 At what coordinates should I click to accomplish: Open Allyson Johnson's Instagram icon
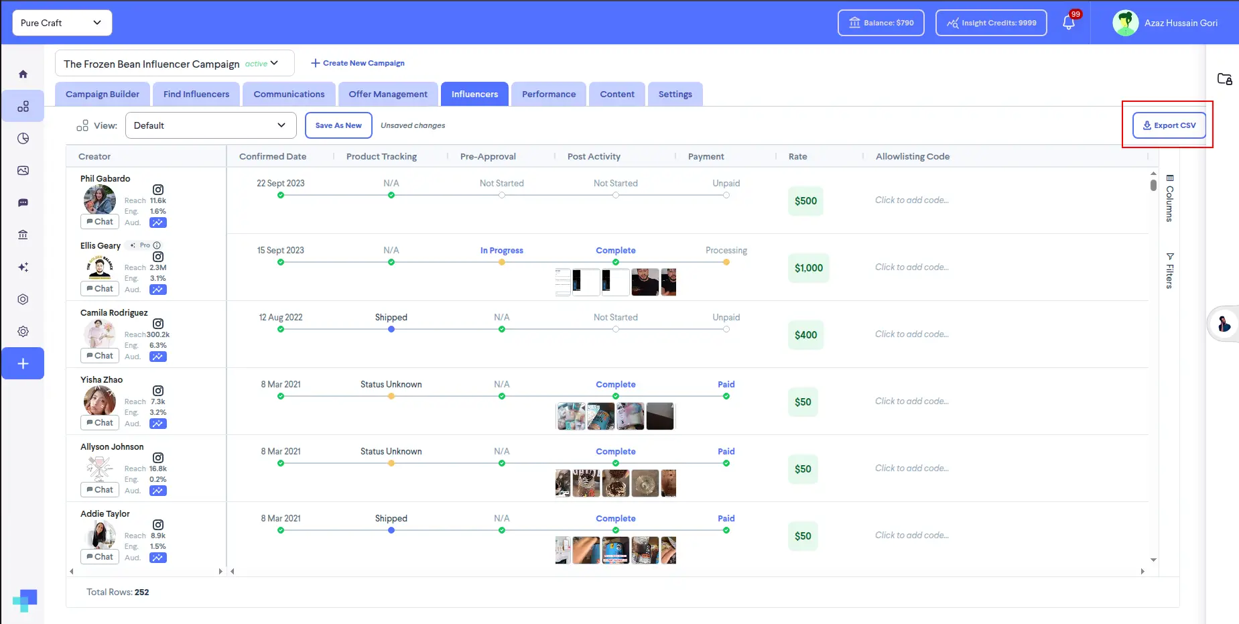158,458
